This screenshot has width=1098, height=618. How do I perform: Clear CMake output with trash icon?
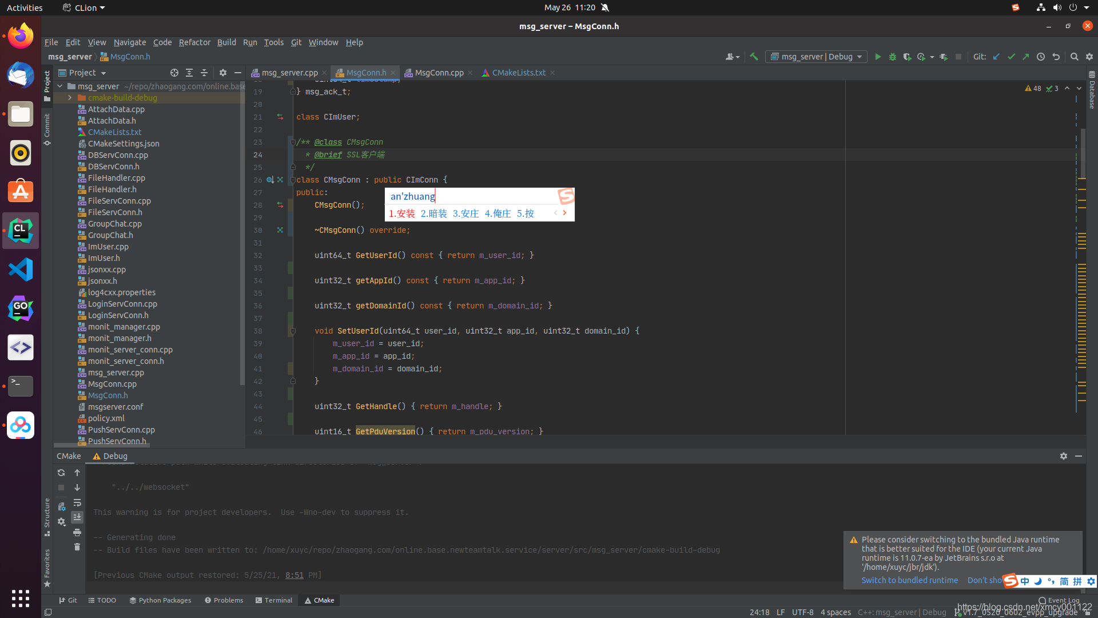pyautogui.click(x=77, y=547)
